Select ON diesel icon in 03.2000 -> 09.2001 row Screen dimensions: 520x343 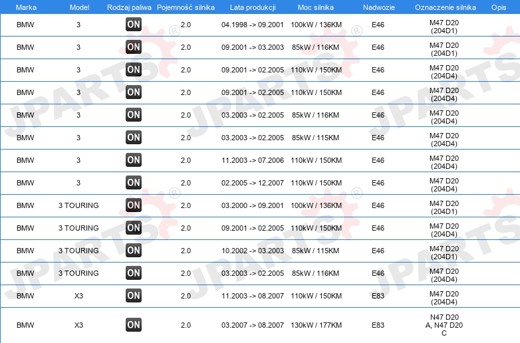pyautogui.click(x=134, y=205)
